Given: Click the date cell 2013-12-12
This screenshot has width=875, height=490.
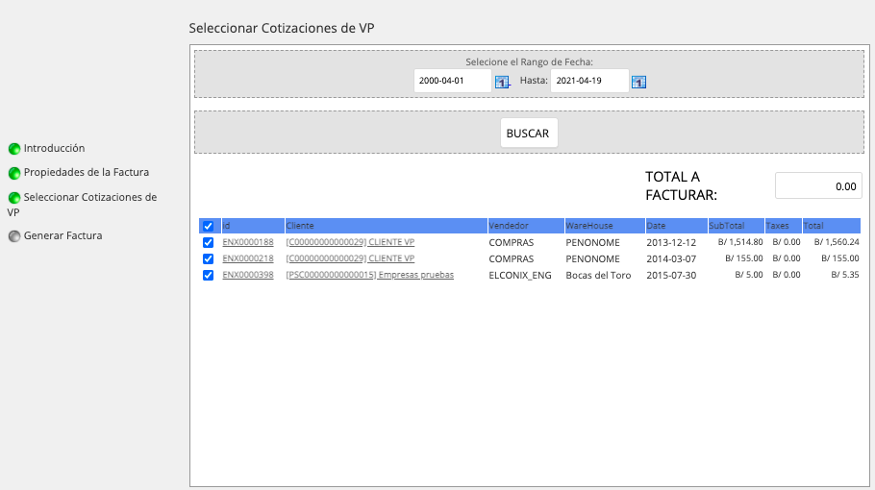Looking at the screenshot, I should [671, 242].
